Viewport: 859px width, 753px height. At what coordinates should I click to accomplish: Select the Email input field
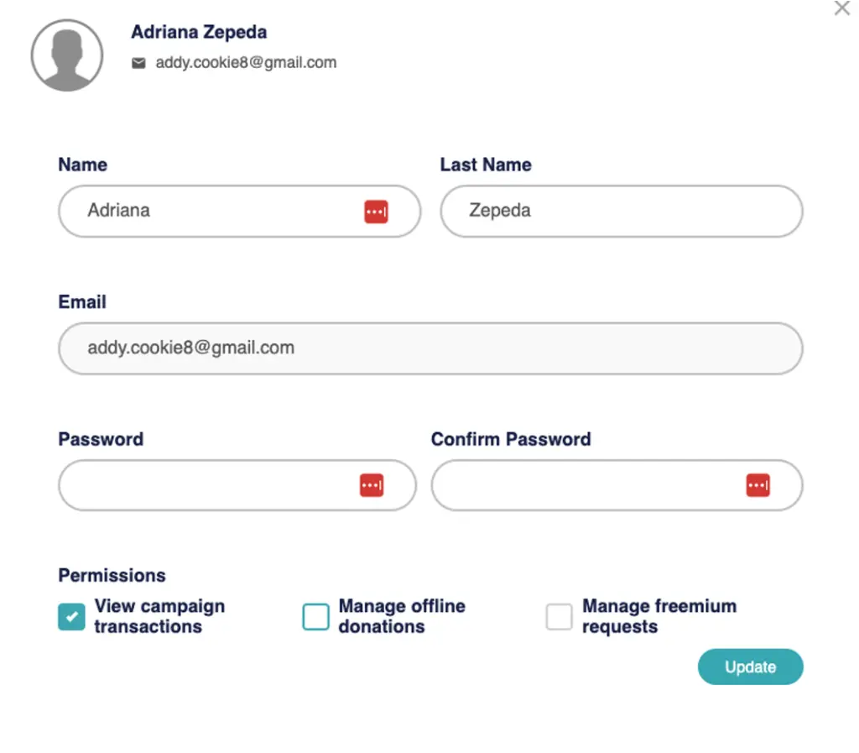(x=429, y=348)
